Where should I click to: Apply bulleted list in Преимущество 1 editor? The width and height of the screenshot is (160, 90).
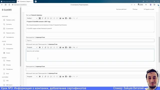[x=48, y=47]
